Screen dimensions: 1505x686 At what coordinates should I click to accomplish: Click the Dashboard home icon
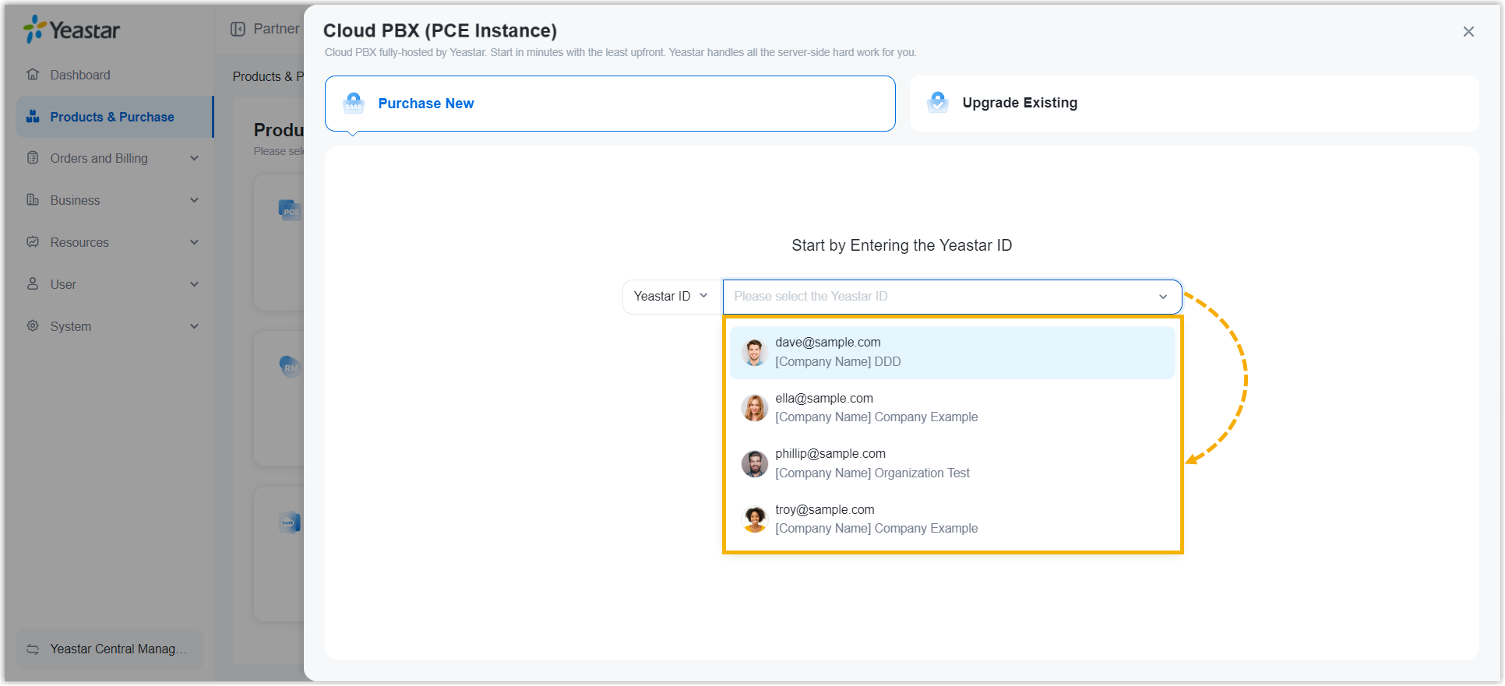point(33,75)
